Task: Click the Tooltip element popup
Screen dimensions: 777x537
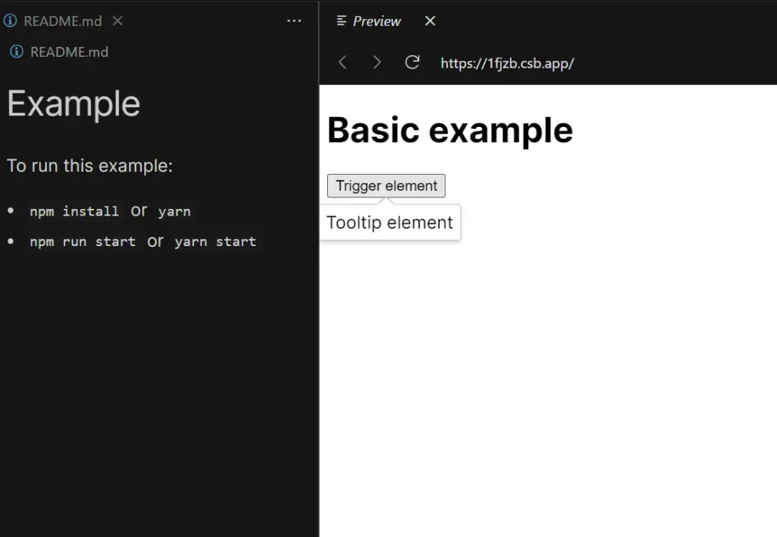Action: tap(388, 222)
